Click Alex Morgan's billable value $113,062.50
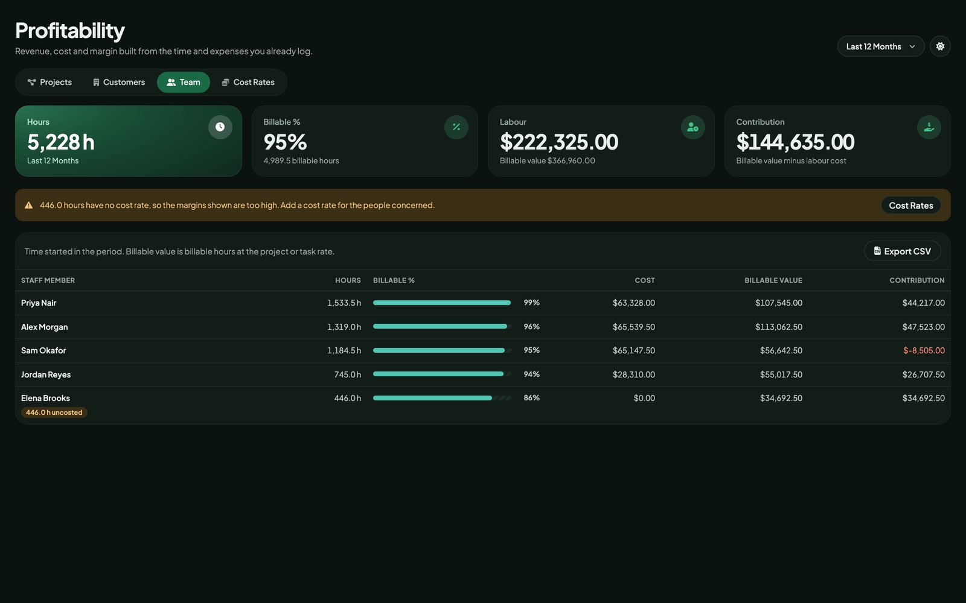Screen dimensions: 966x603 [779, 327]
